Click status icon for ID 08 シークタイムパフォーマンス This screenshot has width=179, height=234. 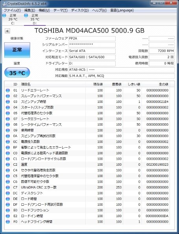coord(8,124)
